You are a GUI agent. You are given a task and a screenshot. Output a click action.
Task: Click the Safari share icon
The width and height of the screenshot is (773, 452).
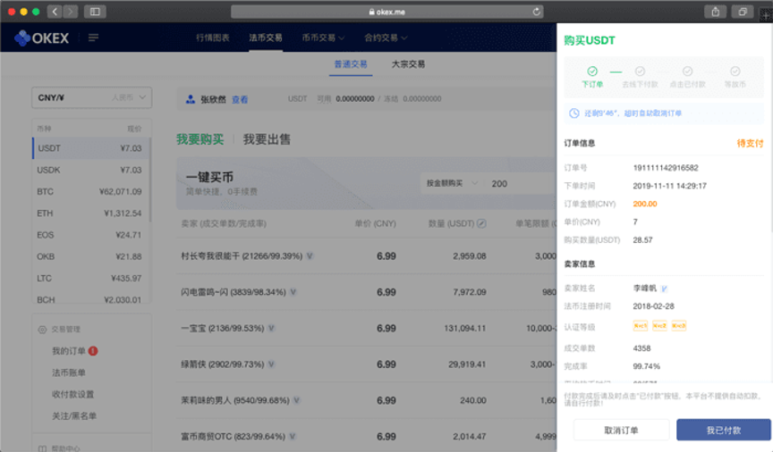[x=716, y=12]
